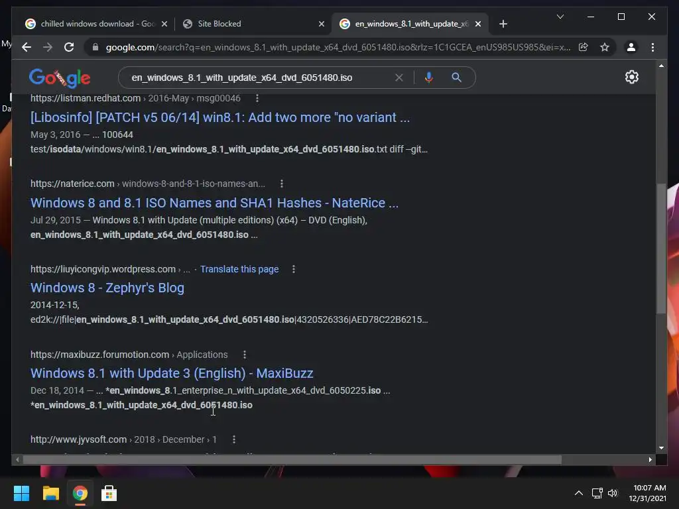Open the Libosinfo PATCH v5 result

tap(220, 117)
